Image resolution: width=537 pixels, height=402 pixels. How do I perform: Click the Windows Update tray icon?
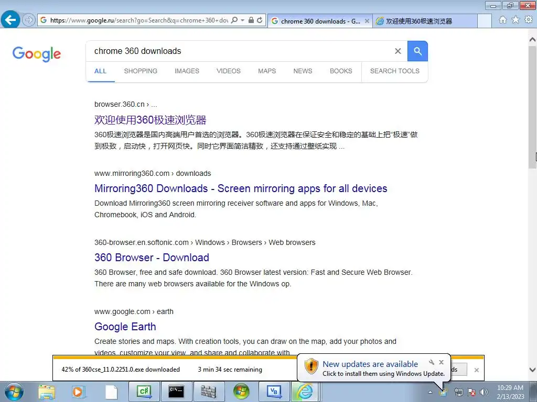tap(443, 392)
